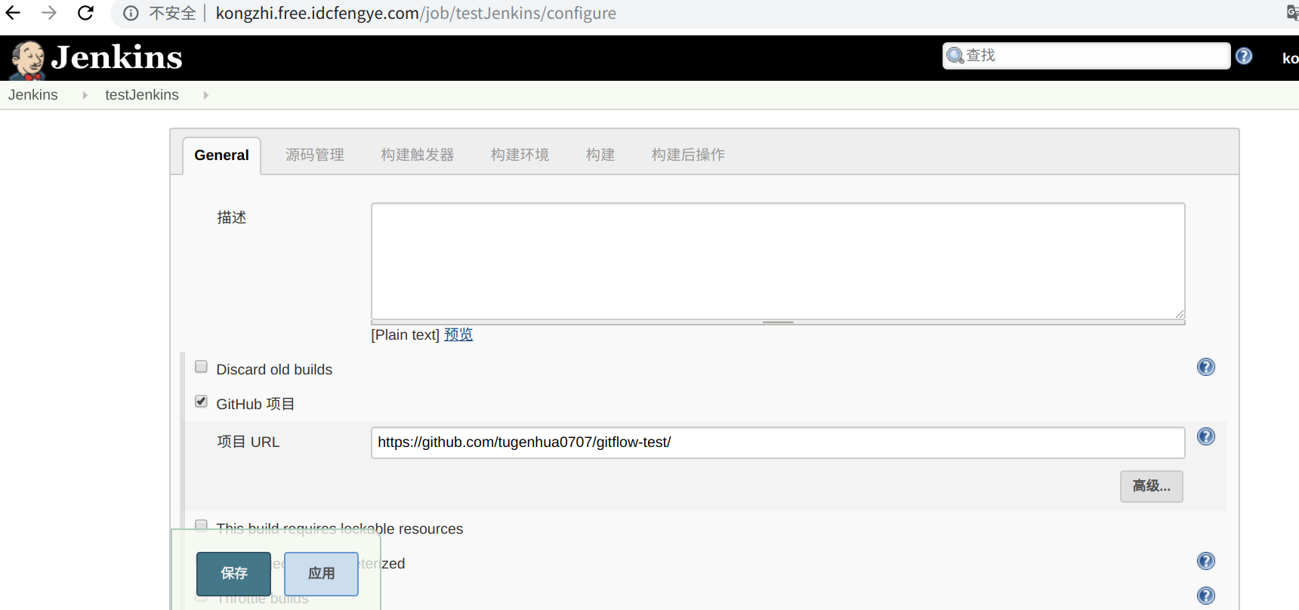The width and height of the screenshot is (1299, 610).
Task: Click the 高级... button
Action: coord(1151,486)
